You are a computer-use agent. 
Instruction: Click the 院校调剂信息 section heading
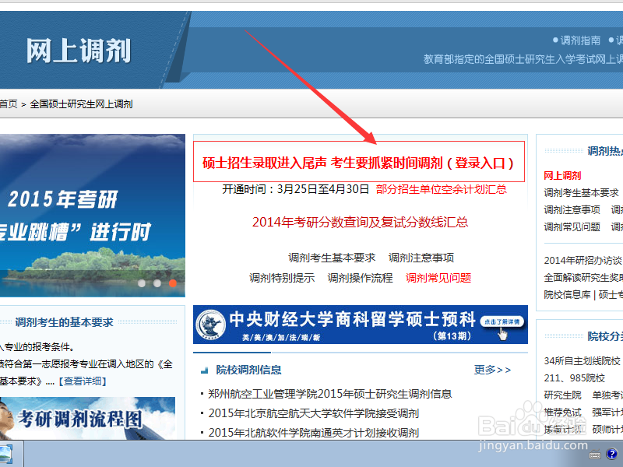point(248,370)
